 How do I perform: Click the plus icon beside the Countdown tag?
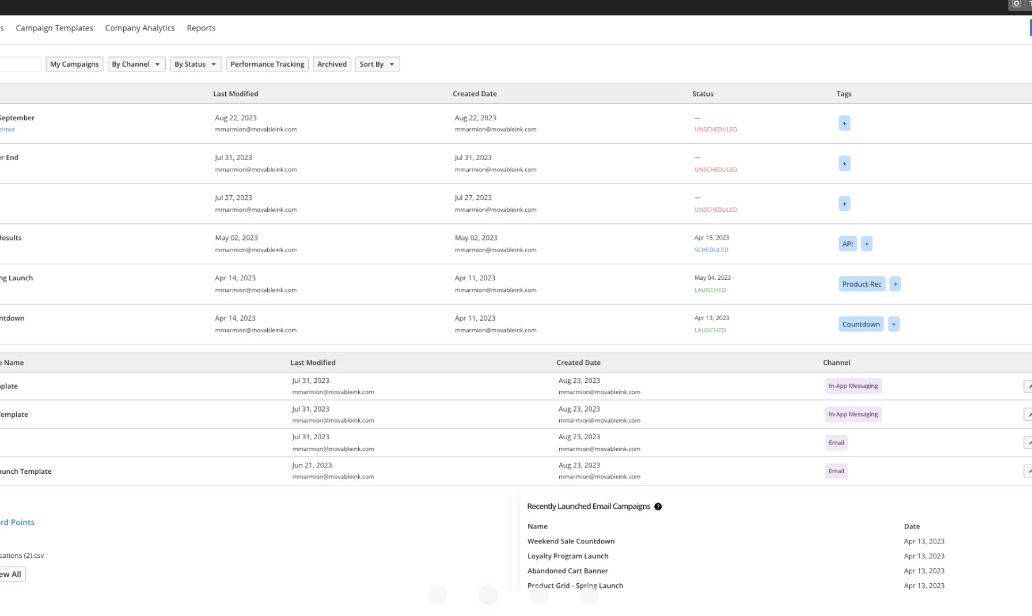tap(894, 324)
